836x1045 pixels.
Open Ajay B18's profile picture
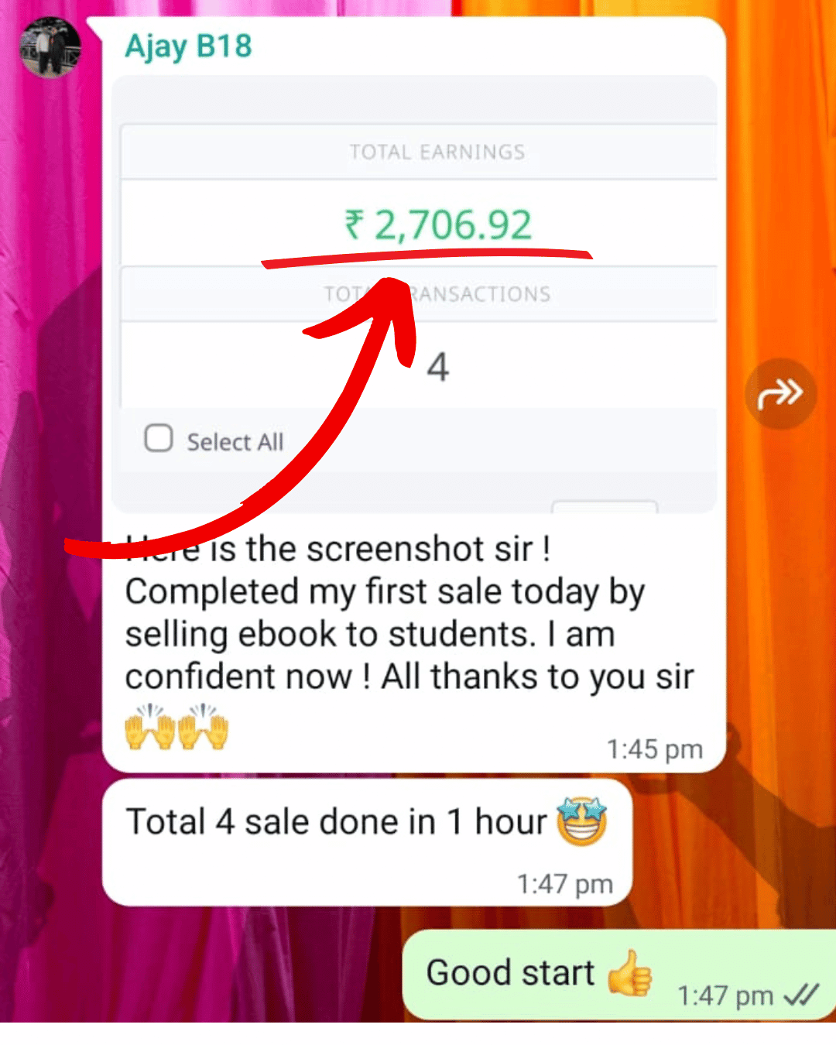(x=50, y=47)
